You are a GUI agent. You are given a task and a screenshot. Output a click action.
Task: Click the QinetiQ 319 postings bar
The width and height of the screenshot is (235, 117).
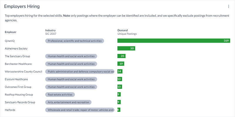[173, 41]
